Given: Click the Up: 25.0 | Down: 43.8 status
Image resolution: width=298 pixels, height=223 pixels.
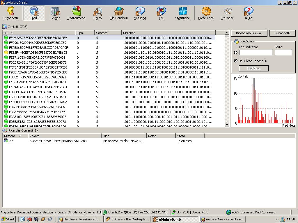Looking at the screenshot, I should click(192, 212).
